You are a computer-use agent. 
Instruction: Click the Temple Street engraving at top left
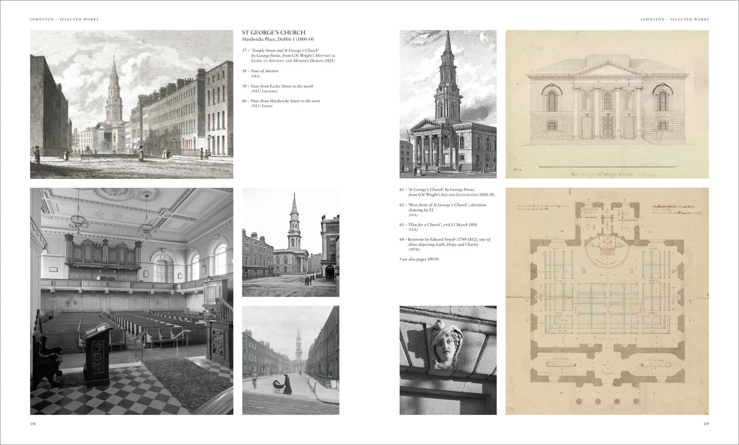pos(131,104)
